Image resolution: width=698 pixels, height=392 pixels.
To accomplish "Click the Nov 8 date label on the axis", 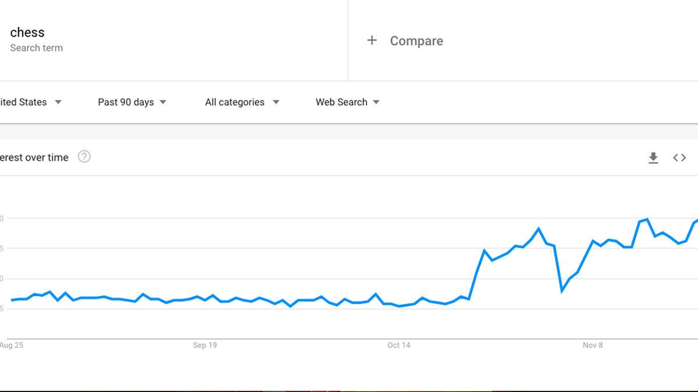I will coord(593,345).
